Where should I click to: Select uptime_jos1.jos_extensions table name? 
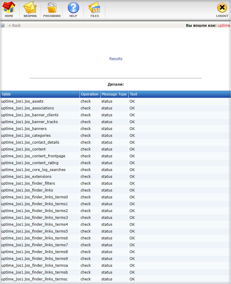pyautogui.click(x=26, y=177)
